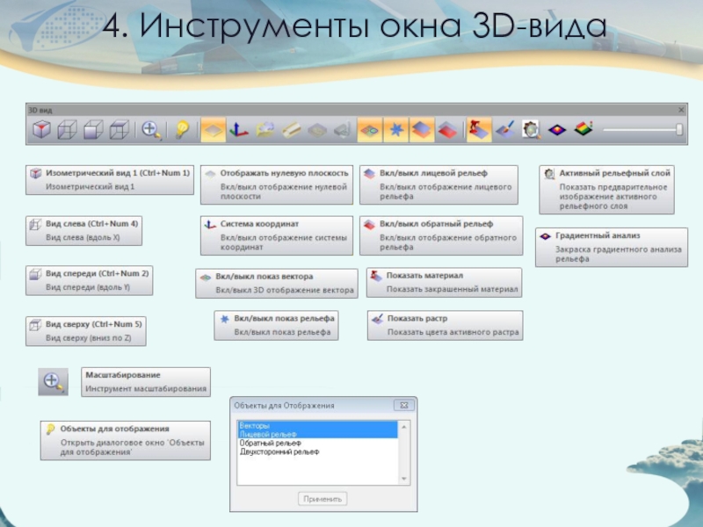Screen dimensions: 703x527
Task: Click the slider handle on 3D toolbar
Action: click(679, 130)
